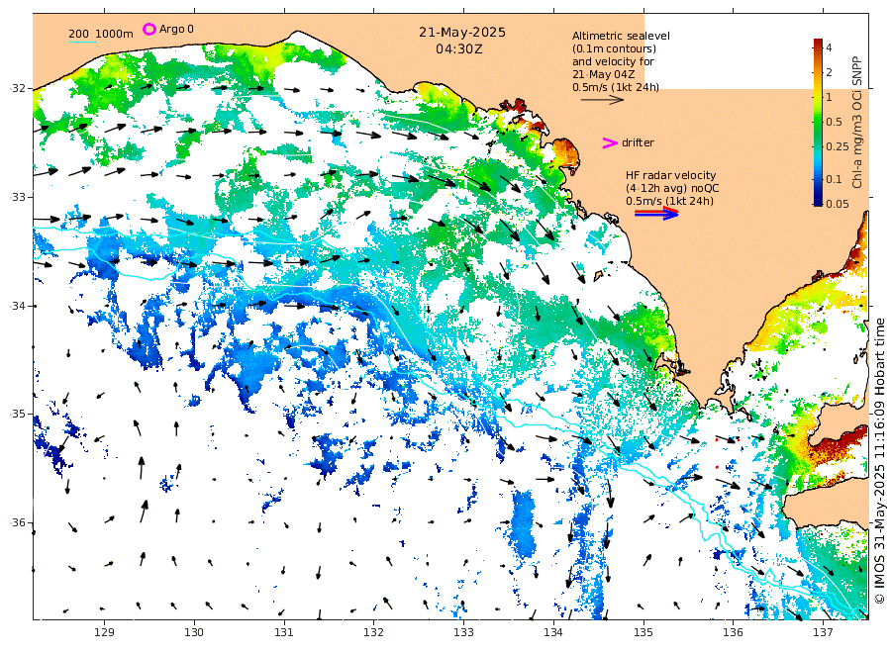
Task: Click latitude axis label -35
Action: click(18, 414)
